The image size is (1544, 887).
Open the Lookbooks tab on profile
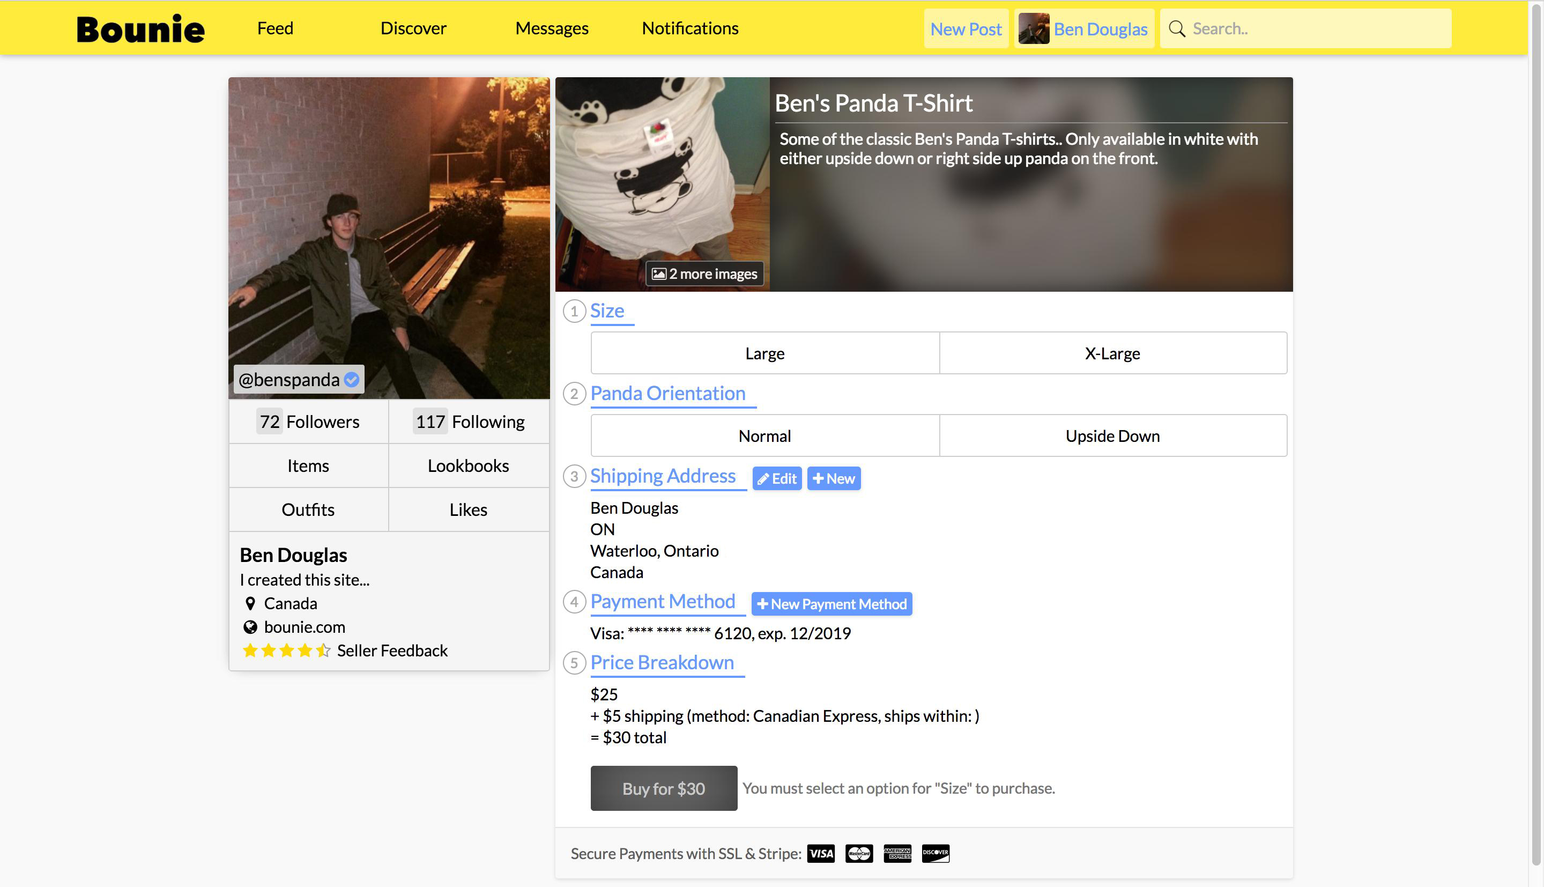pos(468,465)
